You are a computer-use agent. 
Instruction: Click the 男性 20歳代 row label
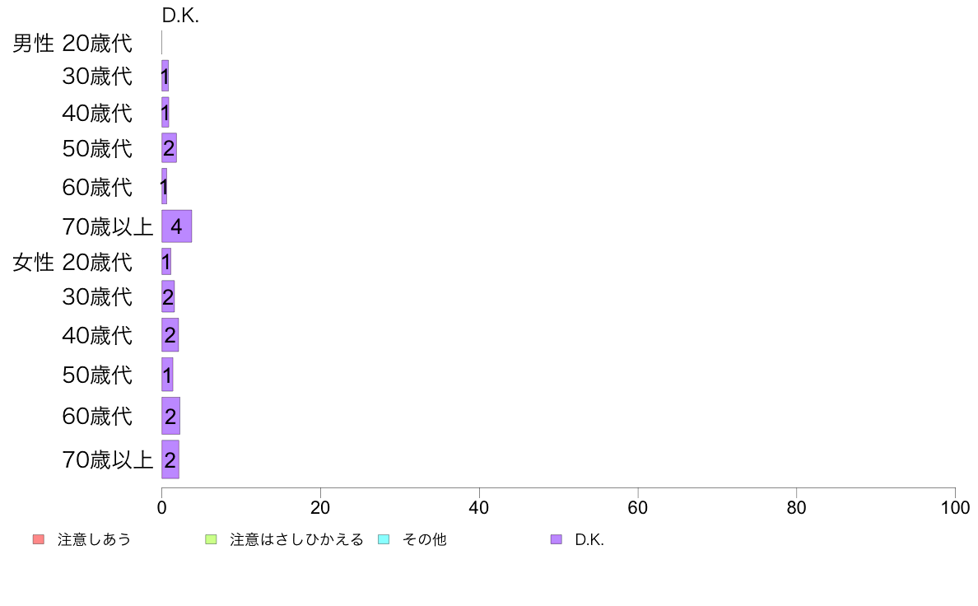point(72,43)
